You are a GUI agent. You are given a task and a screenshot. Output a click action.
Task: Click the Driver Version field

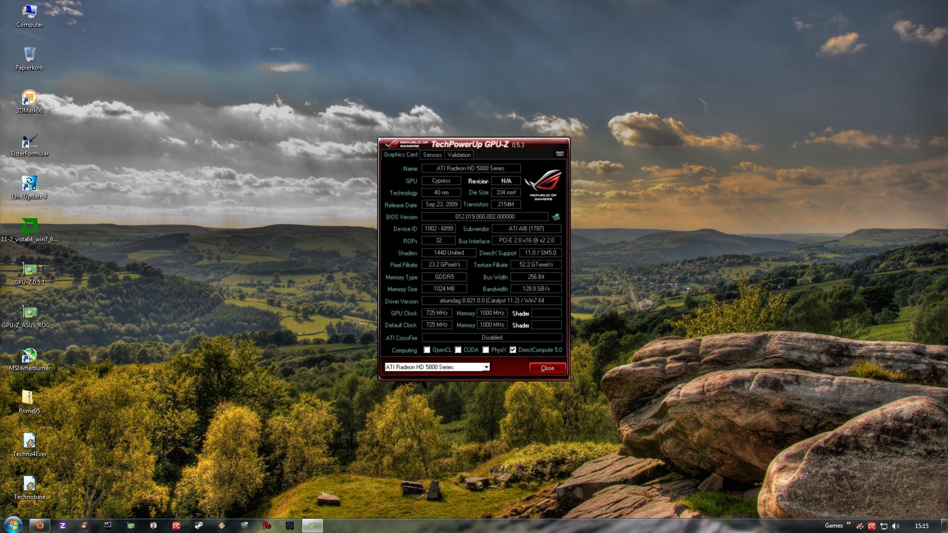pyautogui.click(x=492, y=301)
